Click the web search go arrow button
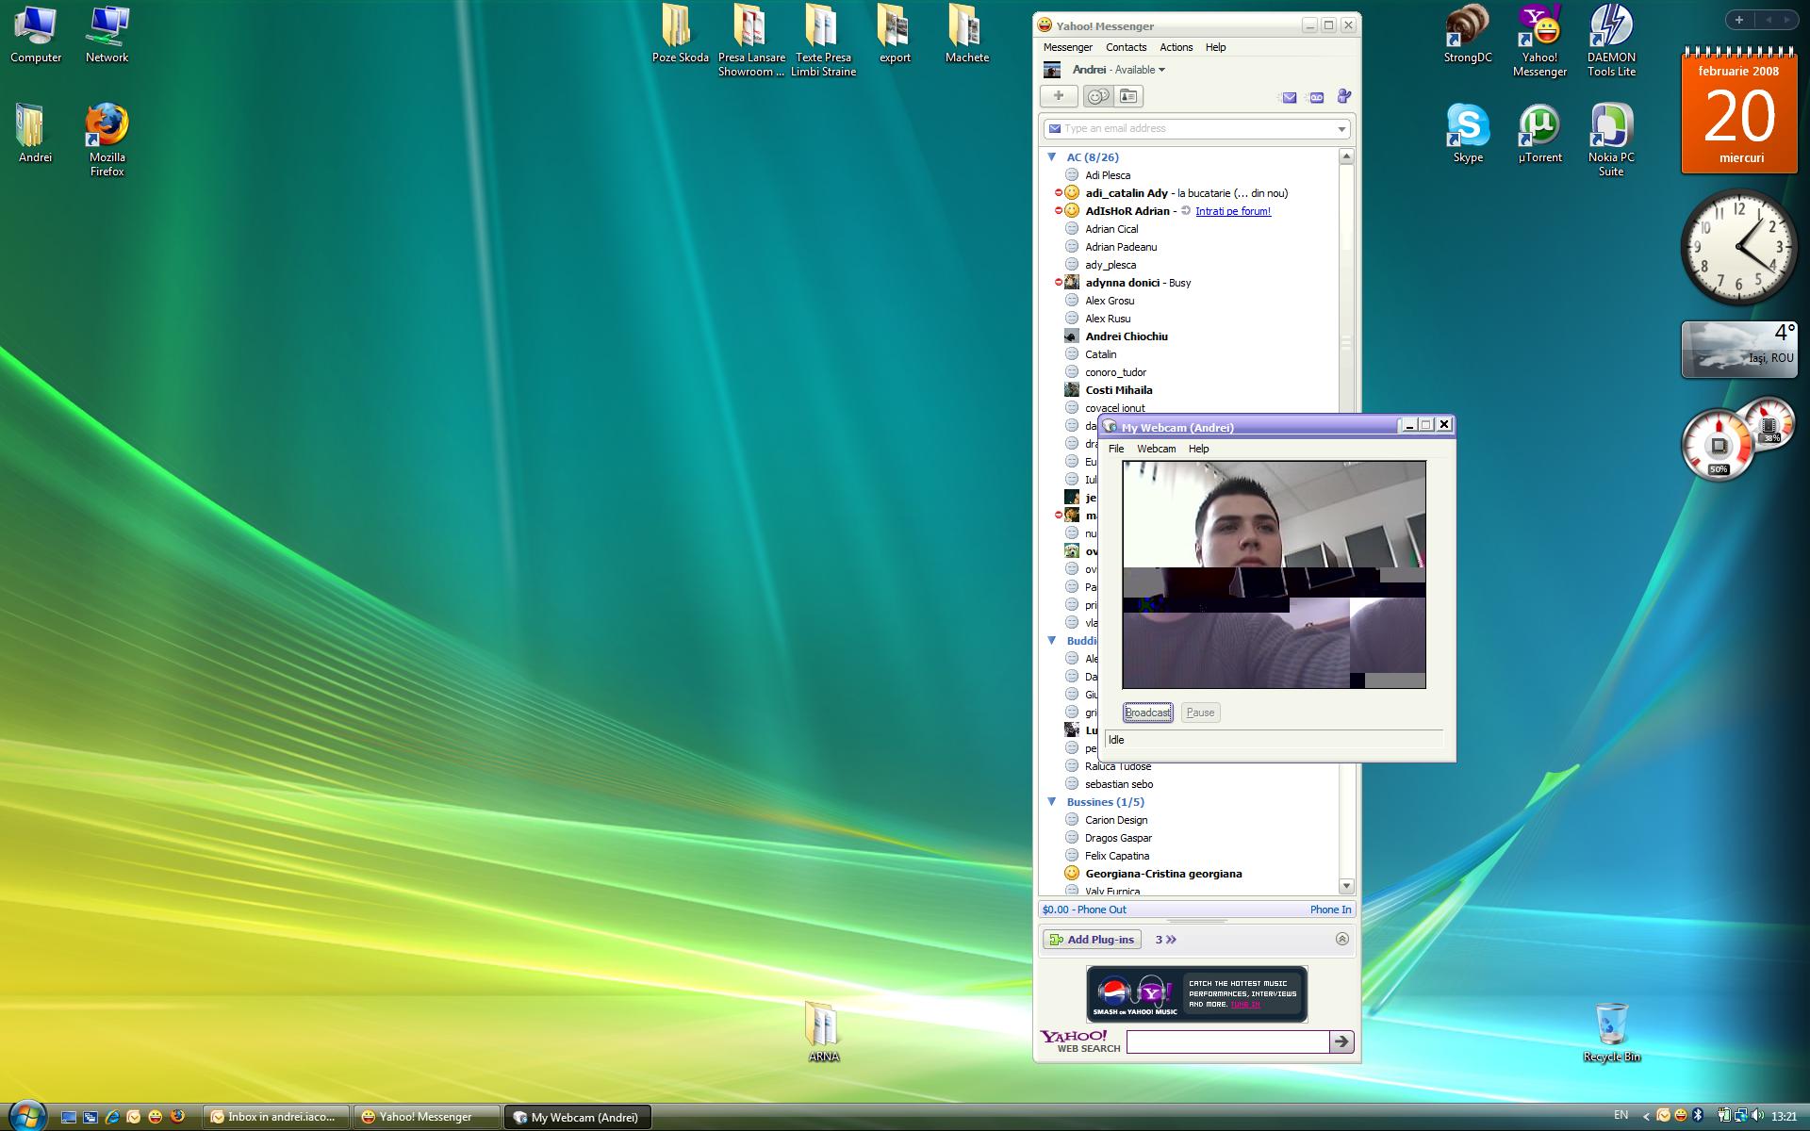 click(x=1341, y=1041)
